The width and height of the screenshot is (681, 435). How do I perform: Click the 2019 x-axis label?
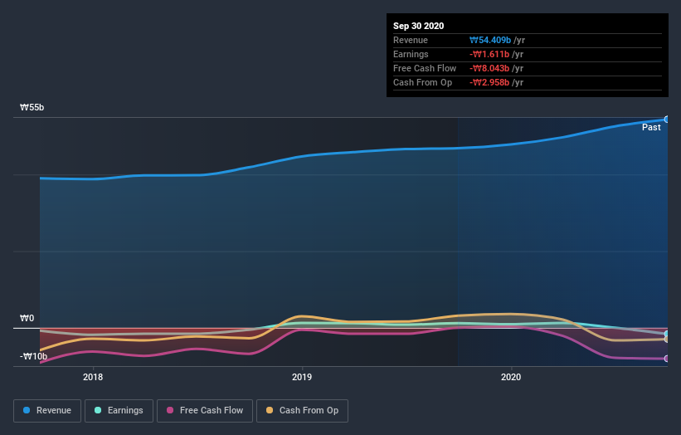tap(302, 377)
